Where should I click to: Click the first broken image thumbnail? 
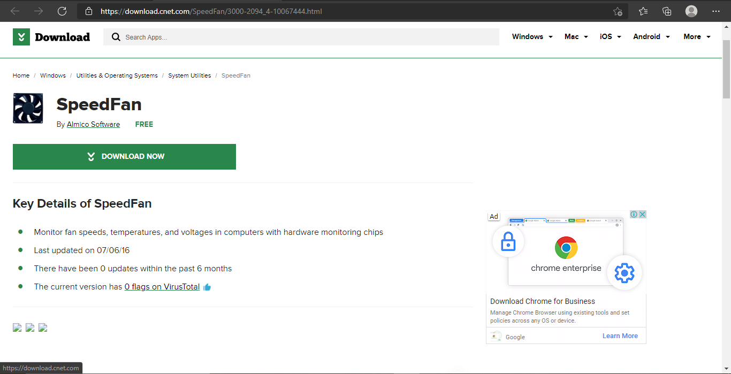[17, 327]
